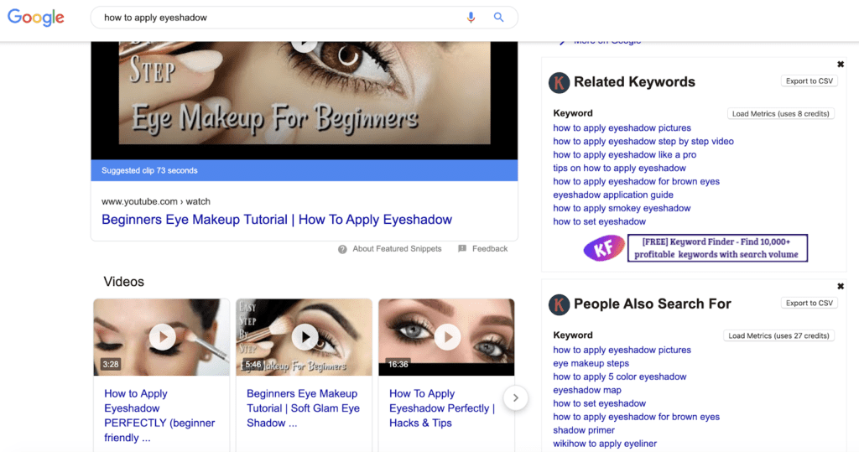Open 'Soft Glam Eye Shadow' video title
The height and width of the screenshot is (452, 859).
(x=303, y=408)
